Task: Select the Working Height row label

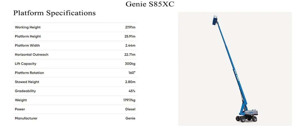Action: pyautogui.click(x=28, y=27)
